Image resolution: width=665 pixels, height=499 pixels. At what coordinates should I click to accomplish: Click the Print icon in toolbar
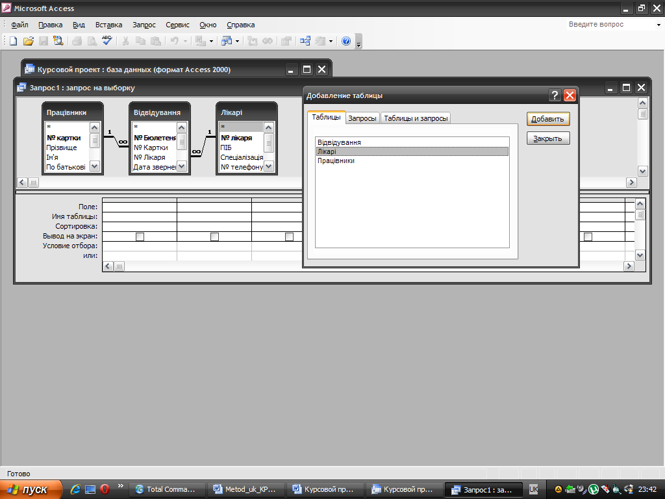coord(77,41)
